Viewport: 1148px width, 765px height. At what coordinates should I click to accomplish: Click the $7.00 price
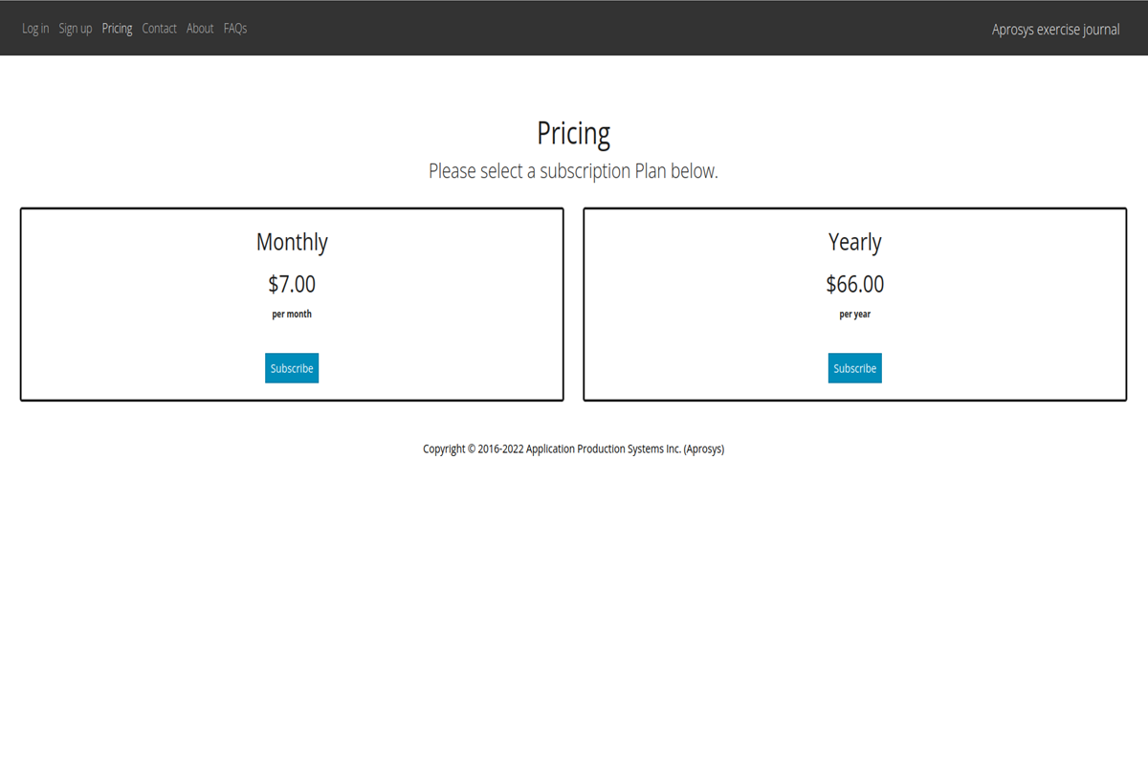tap(292, 284)
